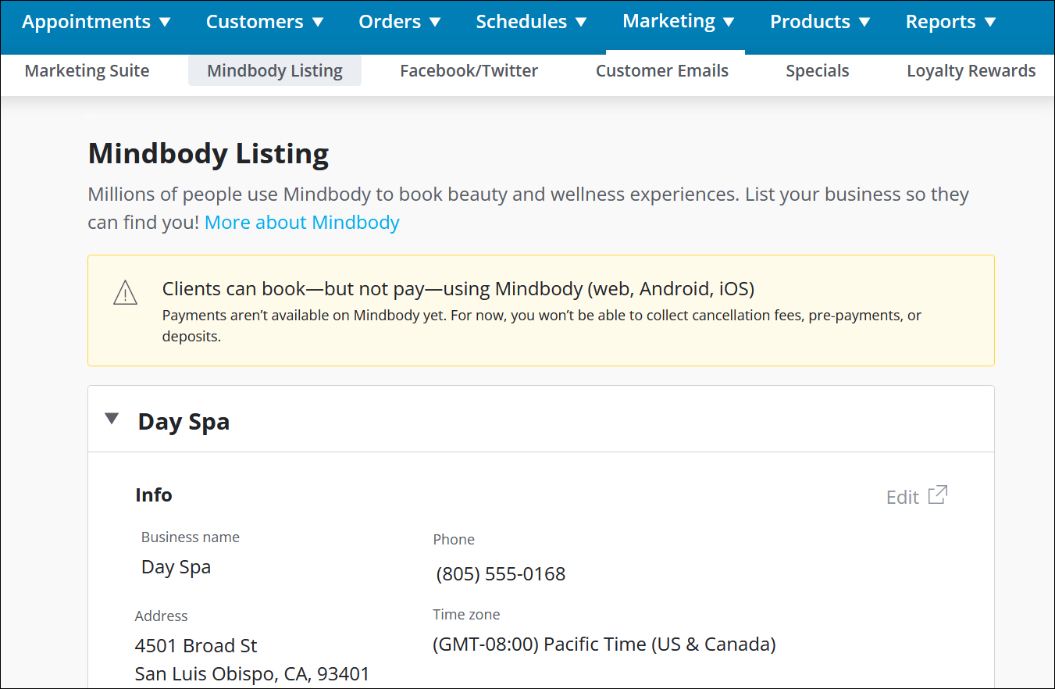Click the warning triangle icon
The height and width of the screenshot is (689, 1055).
[125, 293]
